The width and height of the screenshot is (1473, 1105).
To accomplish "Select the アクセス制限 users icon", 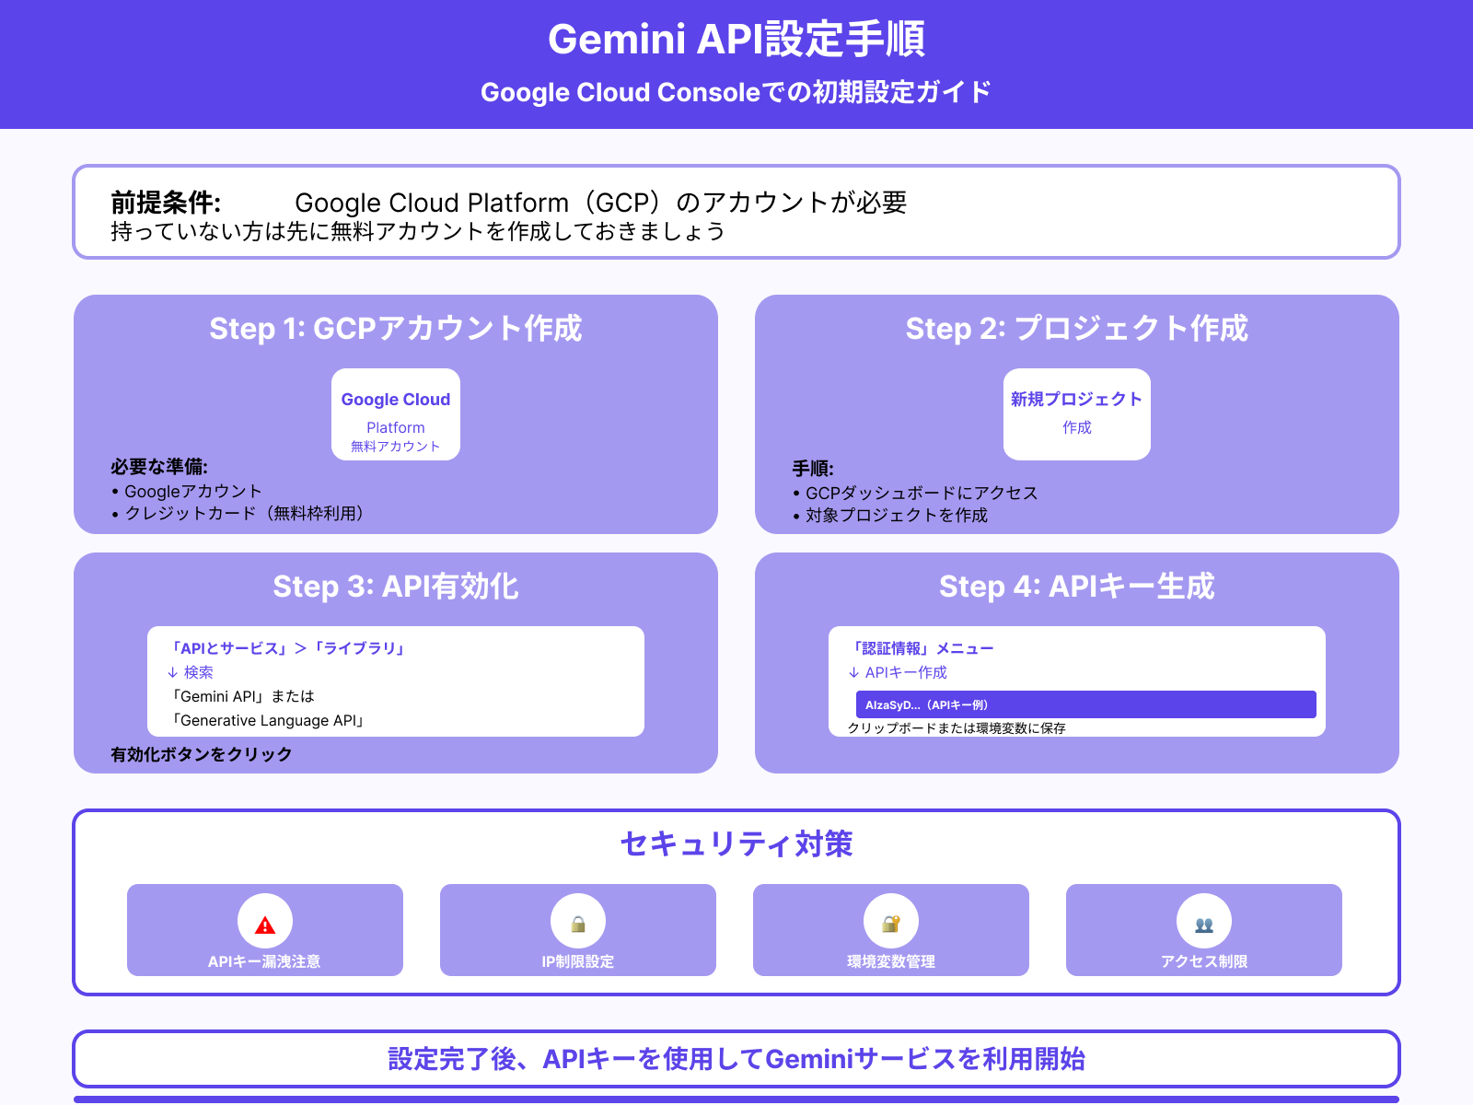I will point(1203,919).
